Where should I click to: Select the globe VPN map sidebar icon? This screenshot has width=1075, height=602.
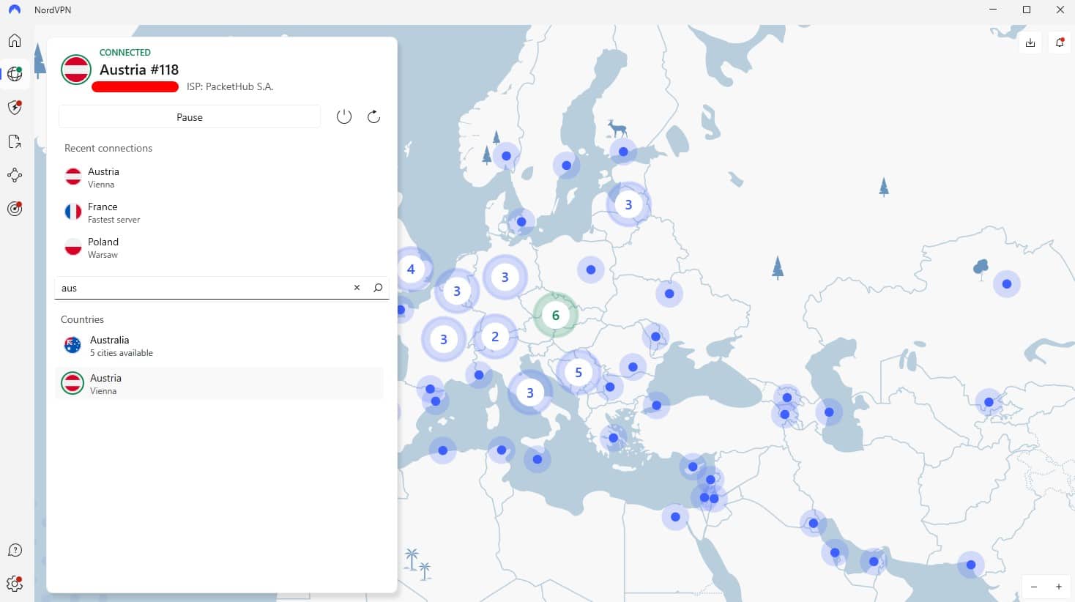tap(15, 74)
